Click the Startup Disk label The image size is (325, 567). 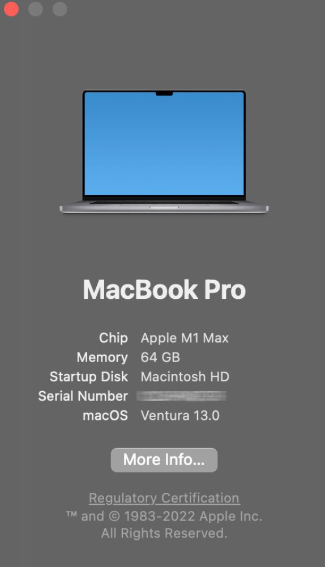[89, 377]
